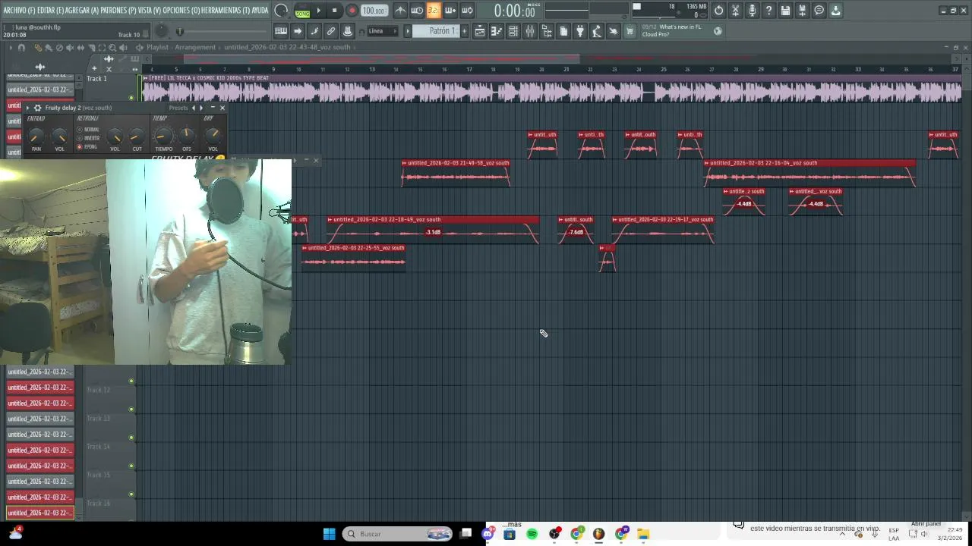Open the AGREGAR (A) menu
972x546 pixels.
(x=82, y=11)
